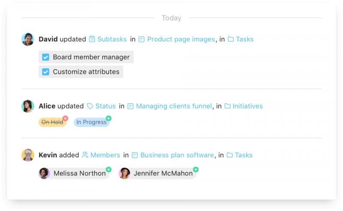Click the Melissa Northon member chip
The width and height of the screenshot is (343, 211).
(74, 173)
